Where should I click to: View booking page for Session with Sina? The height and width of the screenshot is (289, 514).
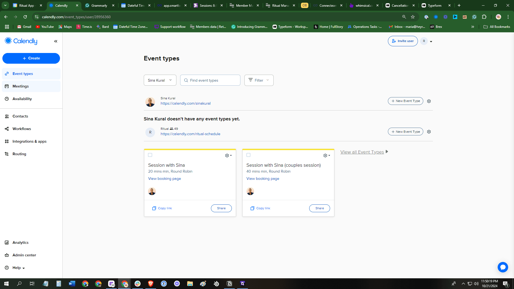coord(164,178)
